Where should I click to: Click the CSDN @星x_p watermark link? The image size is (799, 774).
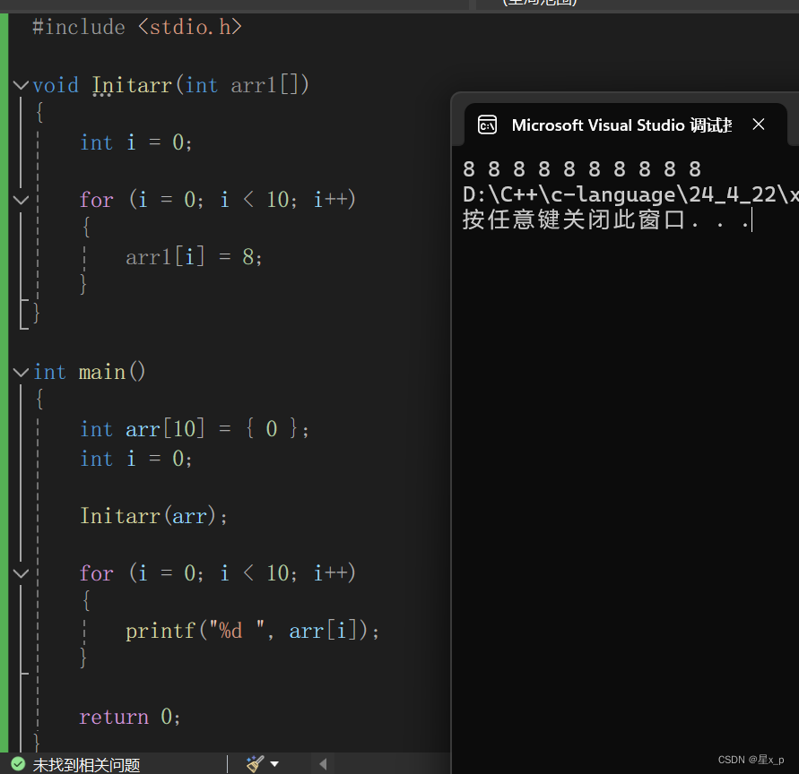(x=752, y=759)
